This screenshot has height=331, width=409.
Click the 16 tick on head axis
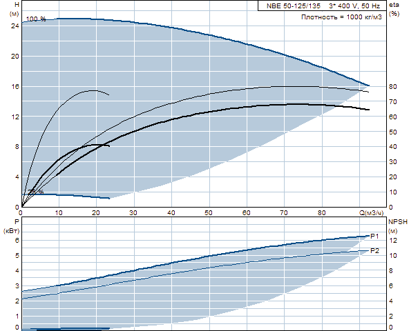click(15, 87)
